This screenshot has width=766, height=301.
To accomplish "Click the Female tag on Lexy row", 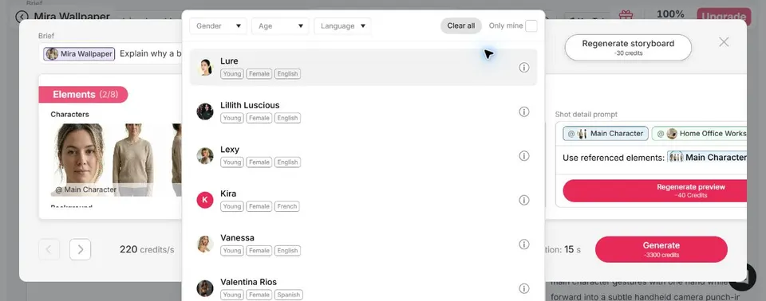I will pyautogui.click(x=259, y=162).
